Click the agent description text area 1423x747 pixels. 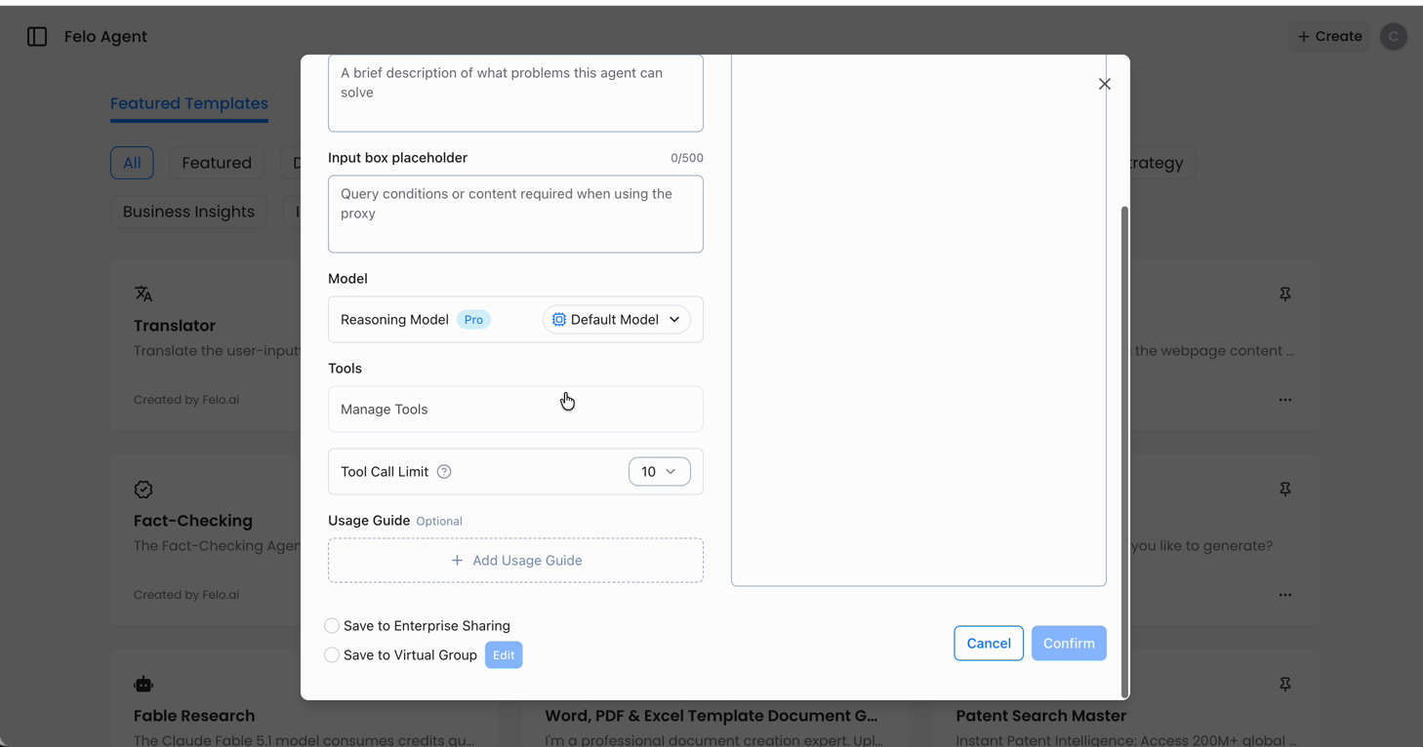515,93
